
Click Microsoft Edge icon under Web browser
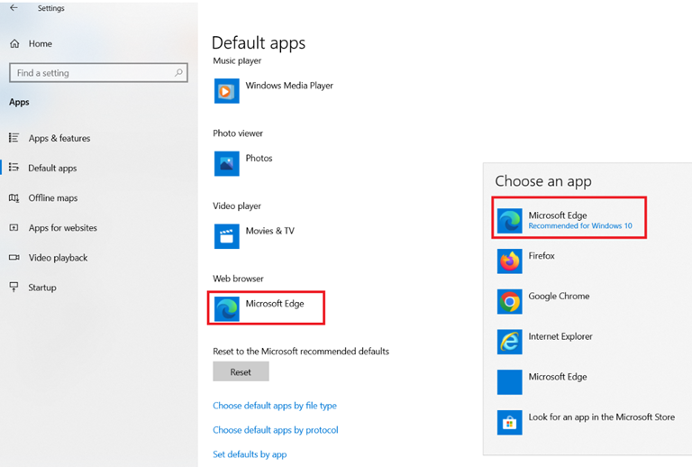[227, 308]
